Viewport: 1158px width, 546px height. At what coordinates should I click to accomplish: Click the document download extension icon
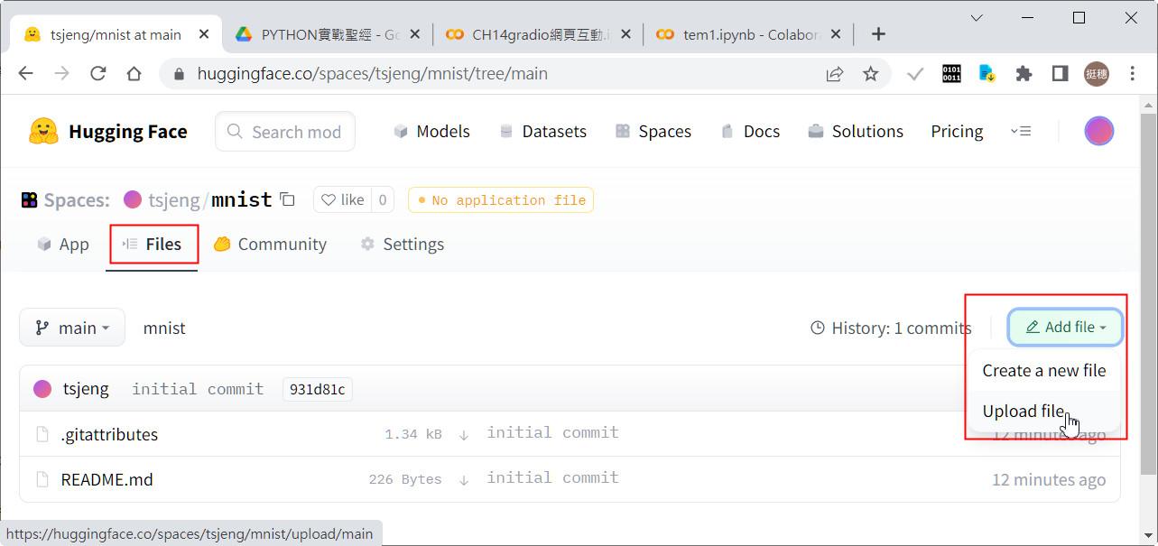[987, 74]
